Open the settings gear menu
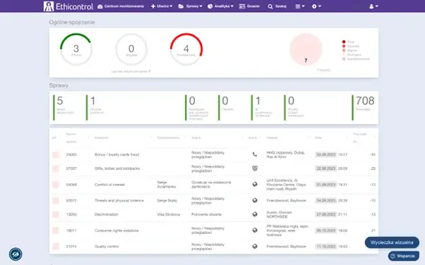Viewport: 425px width, 265px height. (x=316, y=6)
